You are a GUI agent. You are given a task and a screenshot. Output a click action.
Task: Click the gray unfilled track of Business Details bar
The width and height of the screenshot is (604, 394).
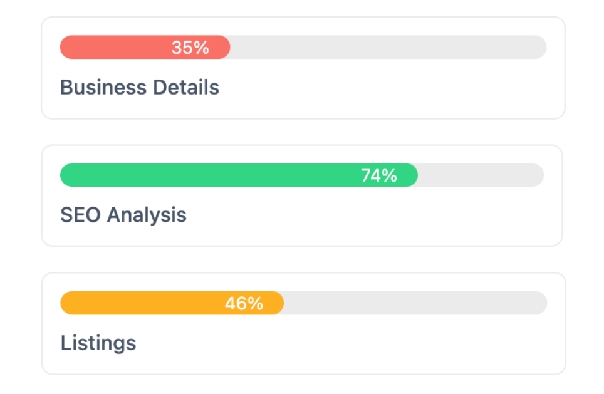pyautogui.click(x=388, y=47)
